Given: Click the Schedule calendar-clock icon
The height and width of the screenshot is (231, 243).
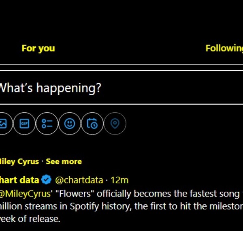Looking at the screenshot, I should point(92,123).
